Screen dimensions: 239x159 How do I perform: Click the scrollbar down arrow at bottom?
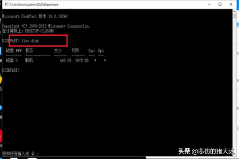tap(235, 154)
